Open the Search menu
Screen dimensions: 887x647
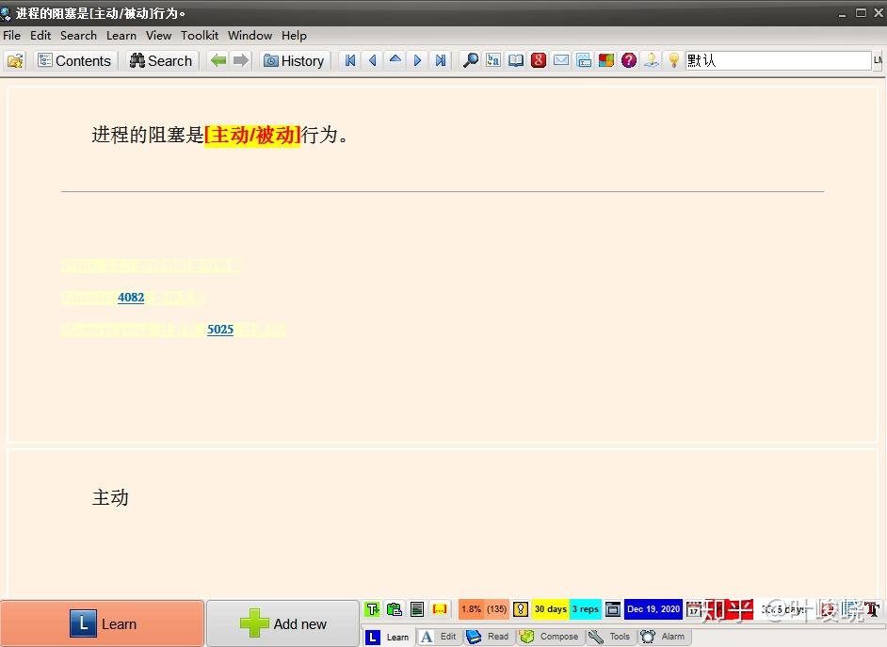click(79, 35)
